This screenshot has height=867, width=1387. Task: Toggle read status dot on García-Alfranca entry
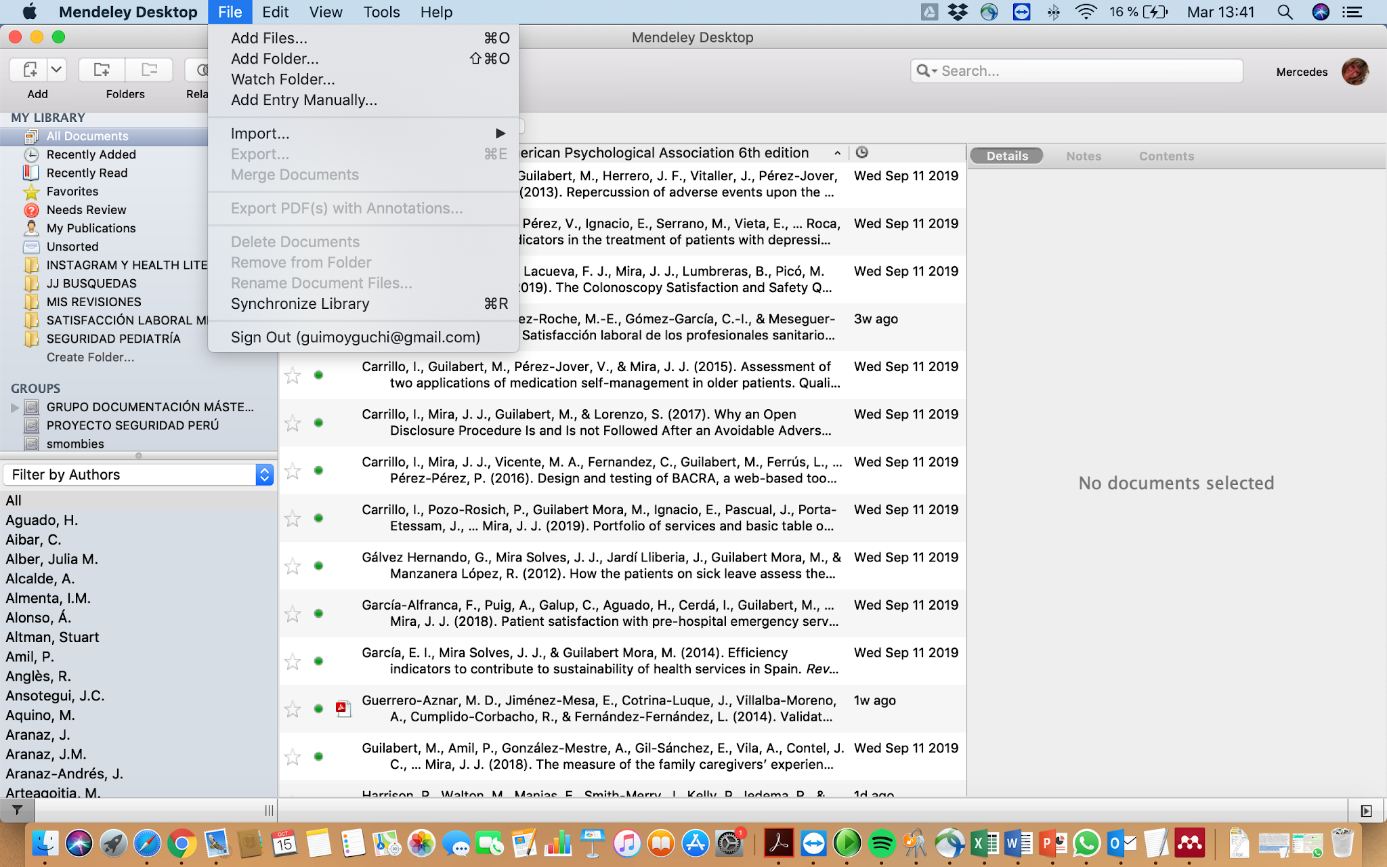tap(318, 614)
